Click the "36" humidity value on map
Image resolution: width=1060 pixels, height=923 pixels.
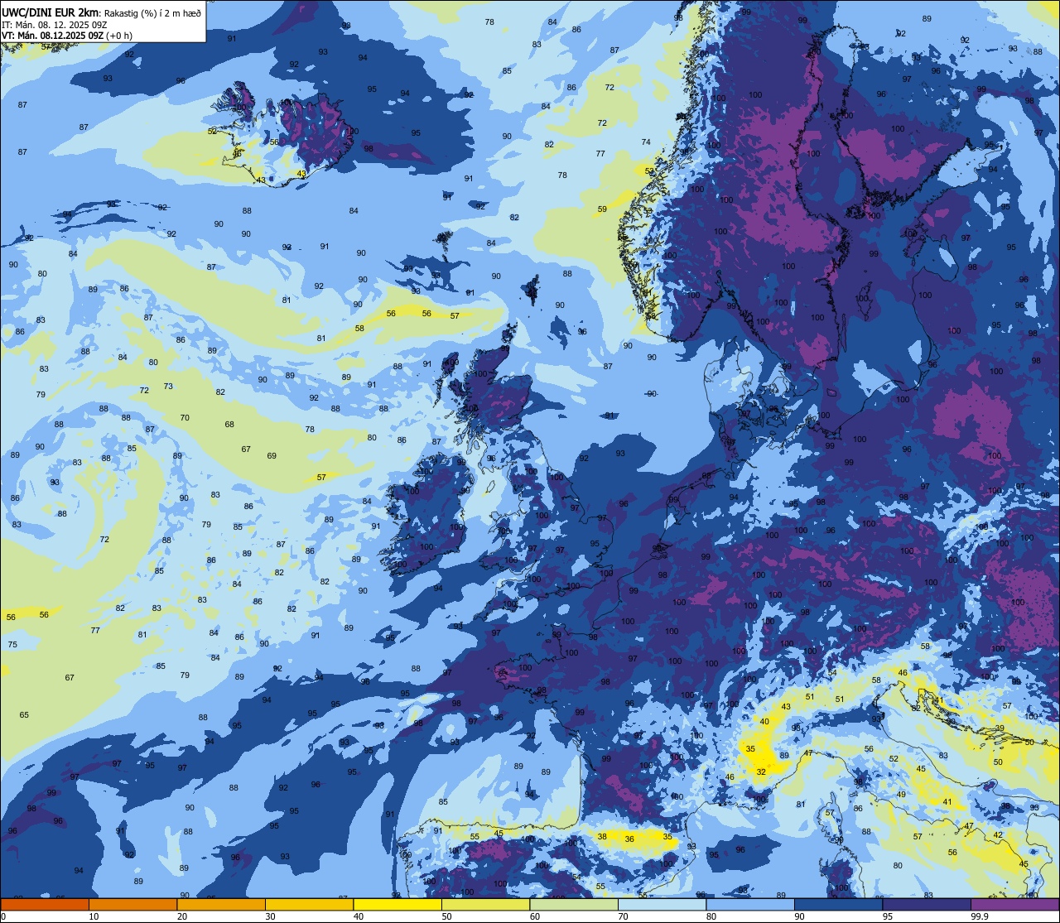click(629, 839)
